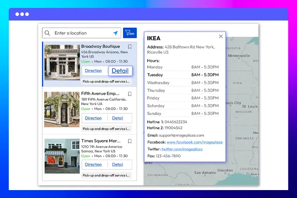Open Detail for Times Square Mar...

coord(117,165)
